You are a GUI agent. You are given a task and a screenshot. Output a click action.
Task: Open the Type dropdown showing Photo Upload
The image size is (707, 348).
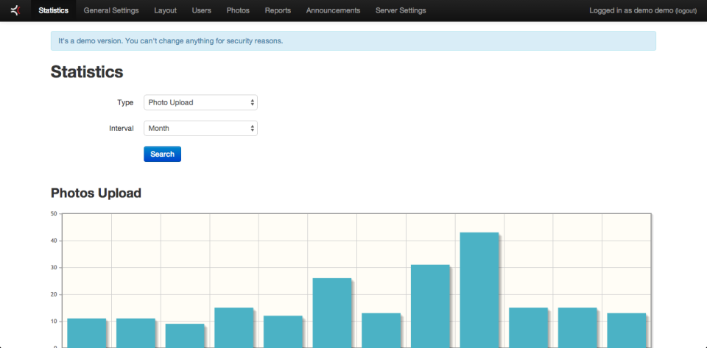point(200,103)
